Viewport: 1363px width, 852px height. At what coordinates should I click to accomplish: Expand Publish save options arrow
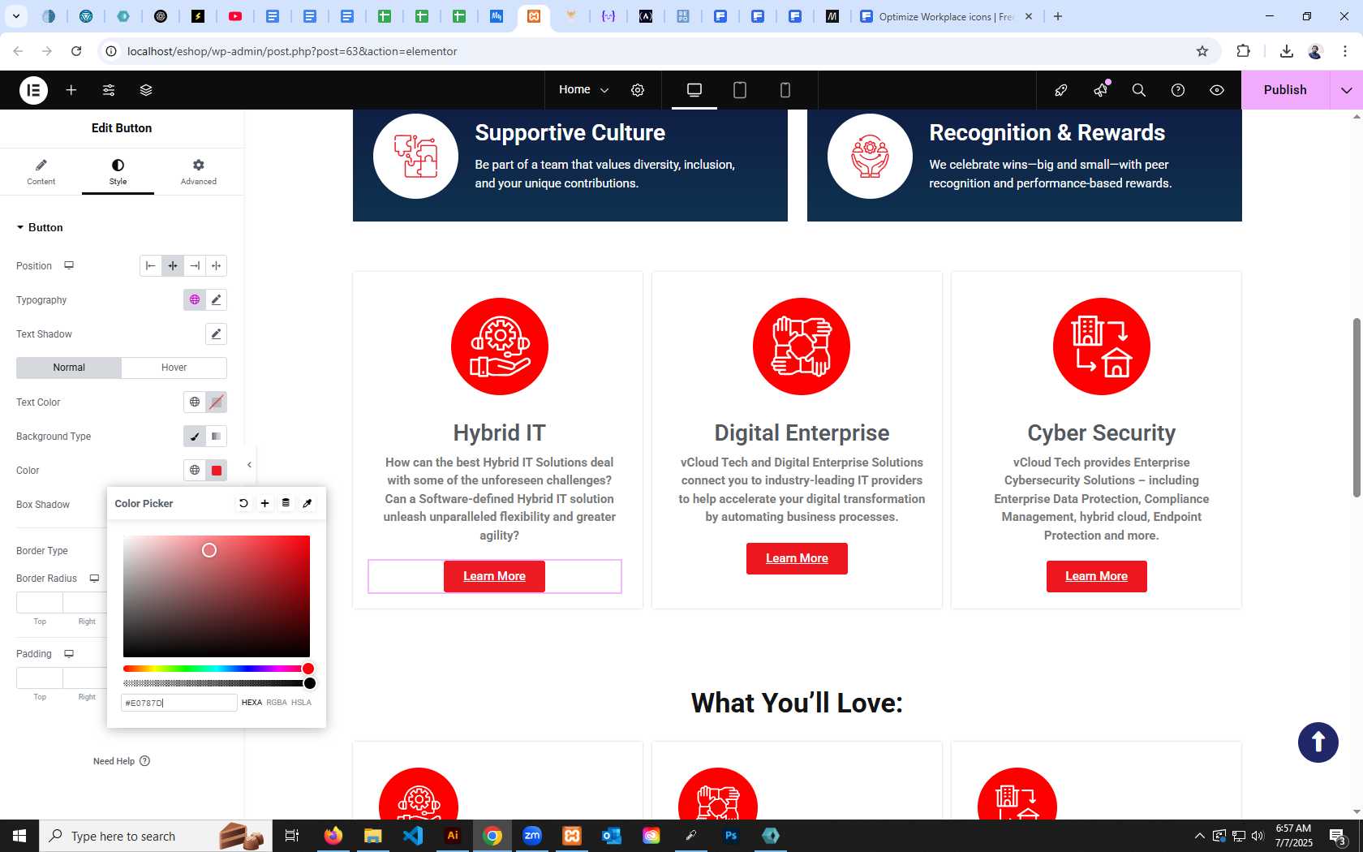click(x=1347, y=90)
